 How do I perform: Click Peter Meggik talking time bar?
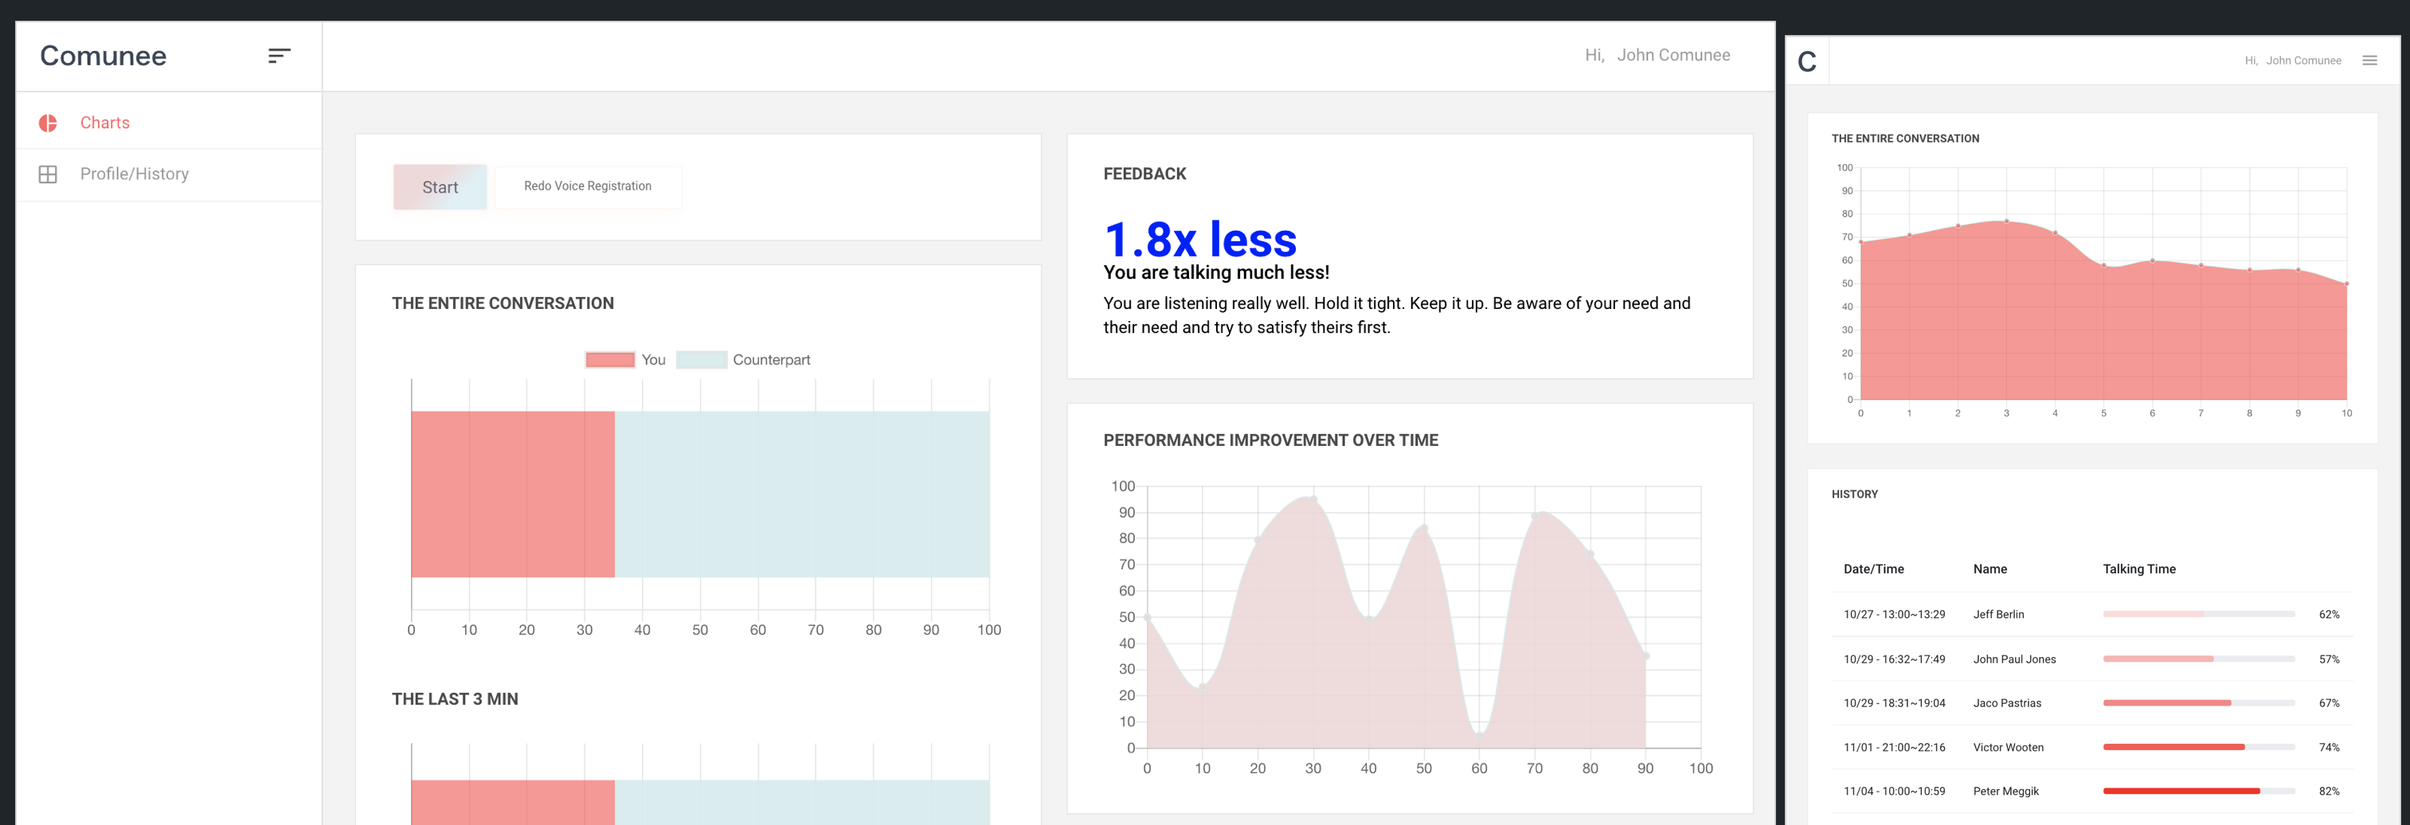[2199, 792]
